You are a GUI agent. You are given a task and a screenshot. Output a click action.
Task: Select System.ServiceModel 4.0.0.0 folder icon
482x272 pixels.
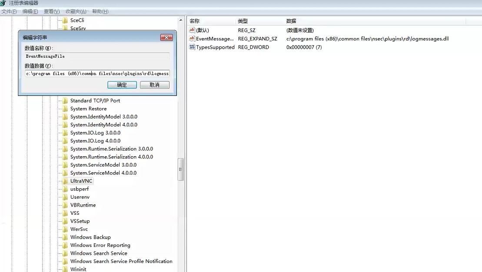coord(65,173)
